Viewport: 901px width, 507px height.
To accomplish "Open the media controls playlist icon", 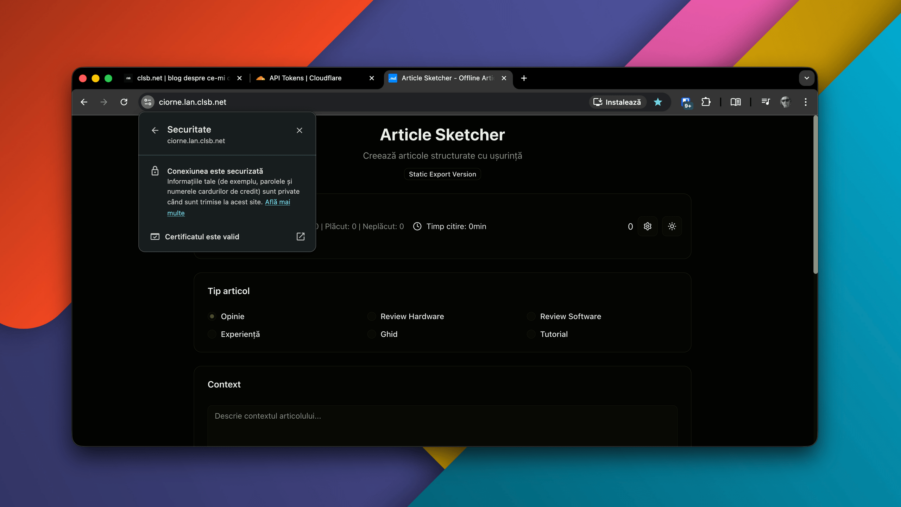I will (765, 102).
